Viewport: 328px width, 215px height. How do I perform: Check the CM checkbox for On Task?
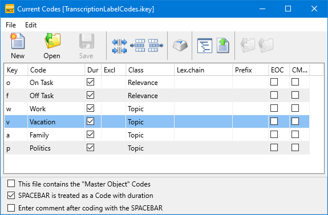(295, 82)
